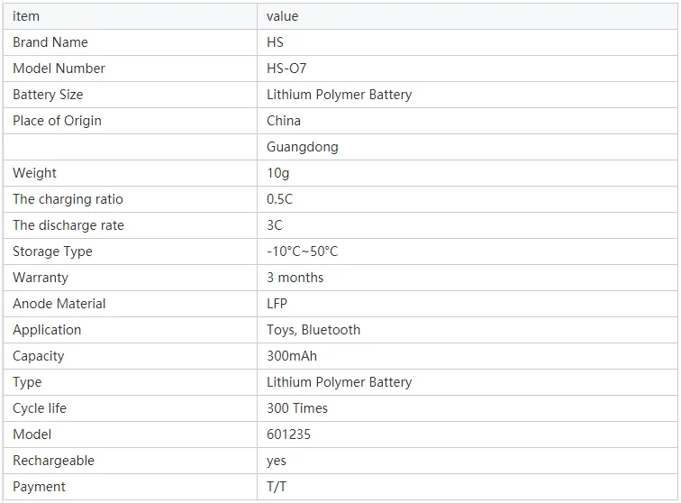This screenshot has height=503, width=681.
Task: Select the 601235 model value
Action: tap(289, 434)
